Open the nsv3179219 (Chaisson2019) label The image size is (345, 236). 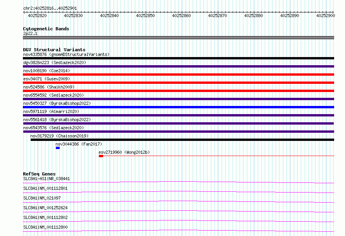tap(59, 136)
